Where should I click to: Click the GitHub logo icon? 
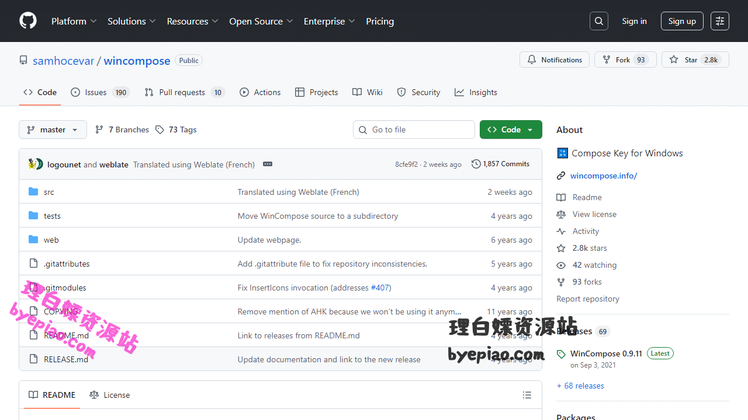tap(28, 21)
